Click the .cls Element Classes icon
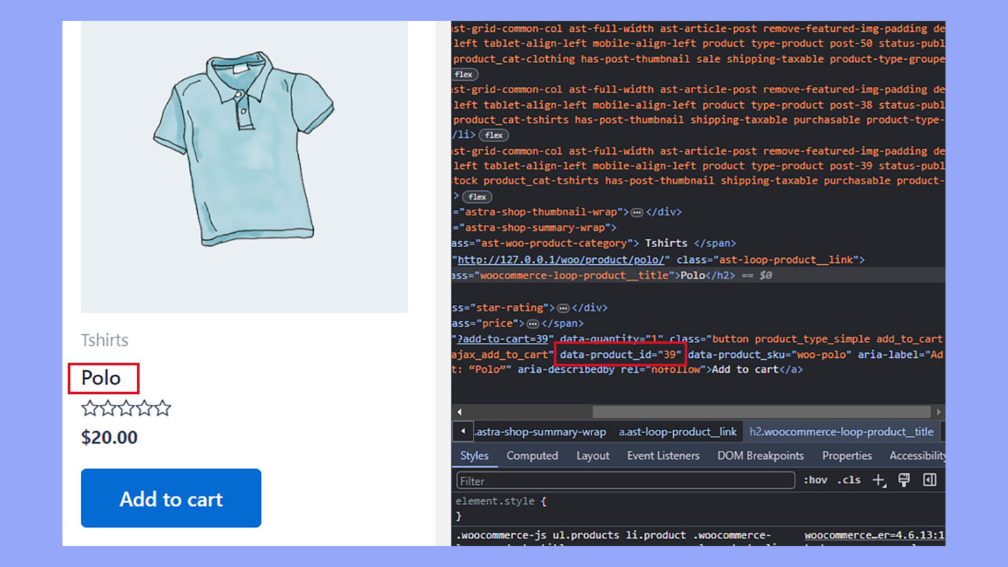This screenshot has height=567, width=1008. [x=848, y=480]
